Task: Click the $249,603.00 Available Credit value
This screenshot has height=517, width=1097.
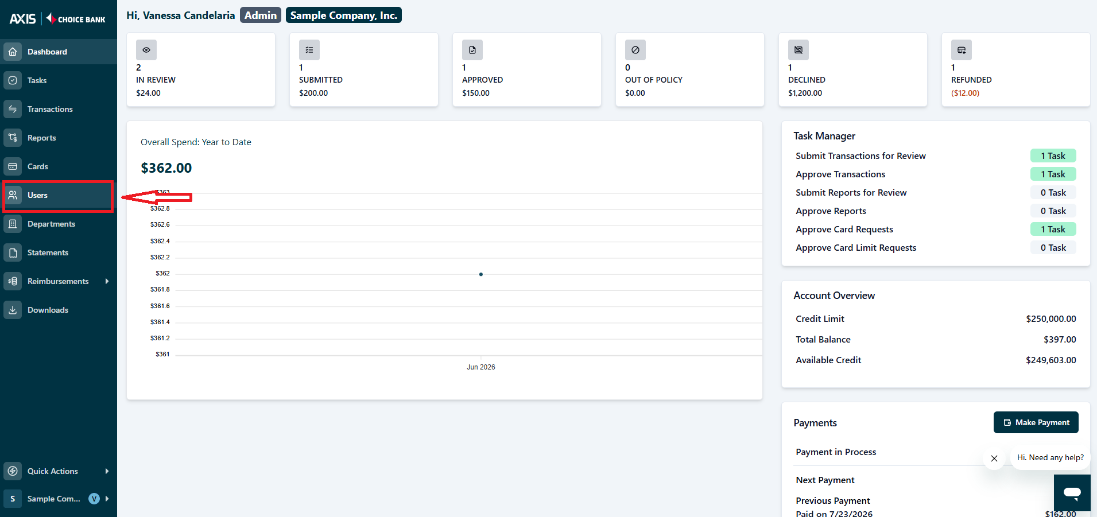Action: pyautogui.click(x=1051, y=360)
